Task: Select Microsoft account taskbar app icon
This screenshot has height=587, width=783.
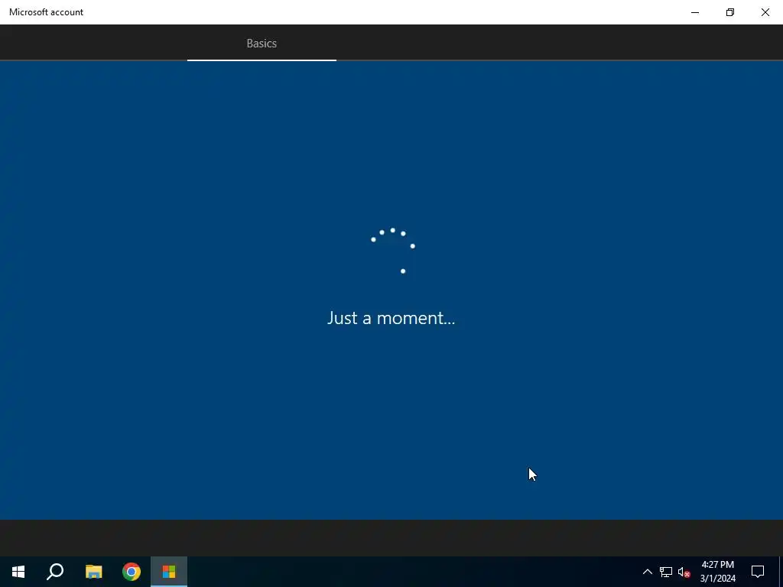Action: tap(169, 572)
